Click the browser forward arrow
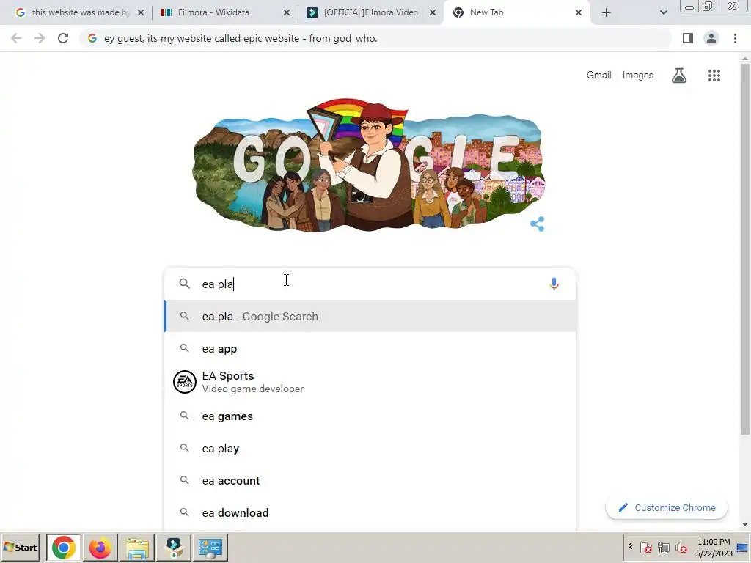Viewport: 751px width, 563px height. coord(40,38)
